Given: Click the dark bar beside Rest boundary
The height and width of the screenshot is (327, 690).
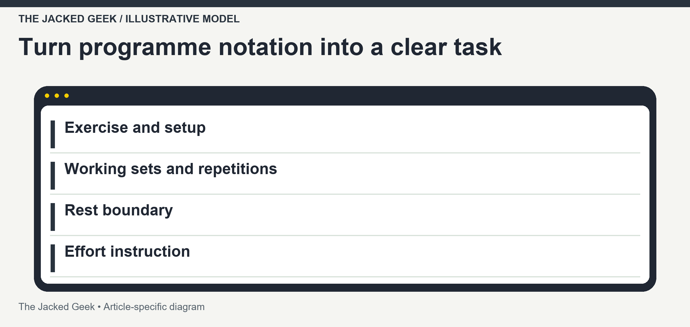Looking at the screenshot, I should (x=53, y=217).
